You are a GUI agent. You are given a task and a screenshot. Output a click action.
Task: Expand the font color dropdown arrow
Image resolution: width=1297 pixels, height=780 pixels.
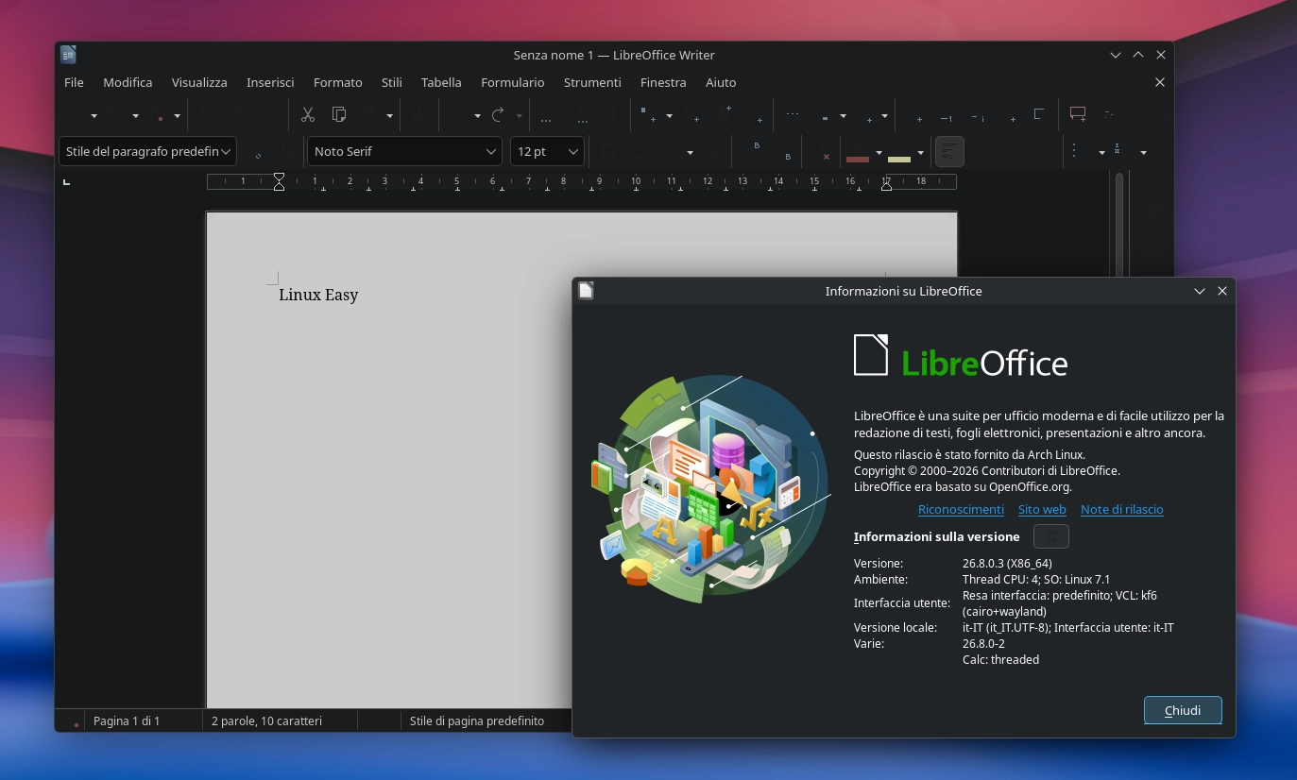click(879, 151)
